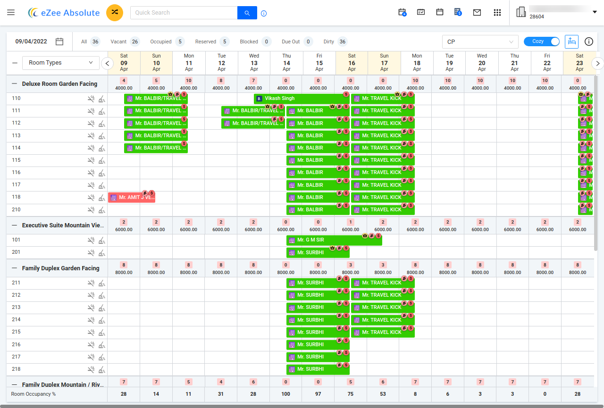604x408 pixels.
Task: Open the apps grid icon
Action: 497,12
